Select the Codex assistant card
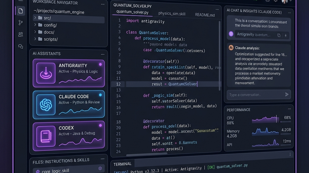The height and width of the screenshot is (173, 309). (x=69, y=136)
